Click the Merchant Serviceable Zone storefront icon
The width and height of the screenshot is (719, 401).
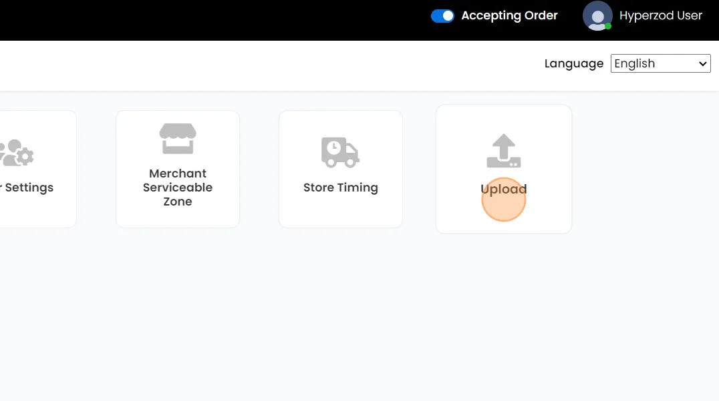pyautogui.click(x=178, y=139)
